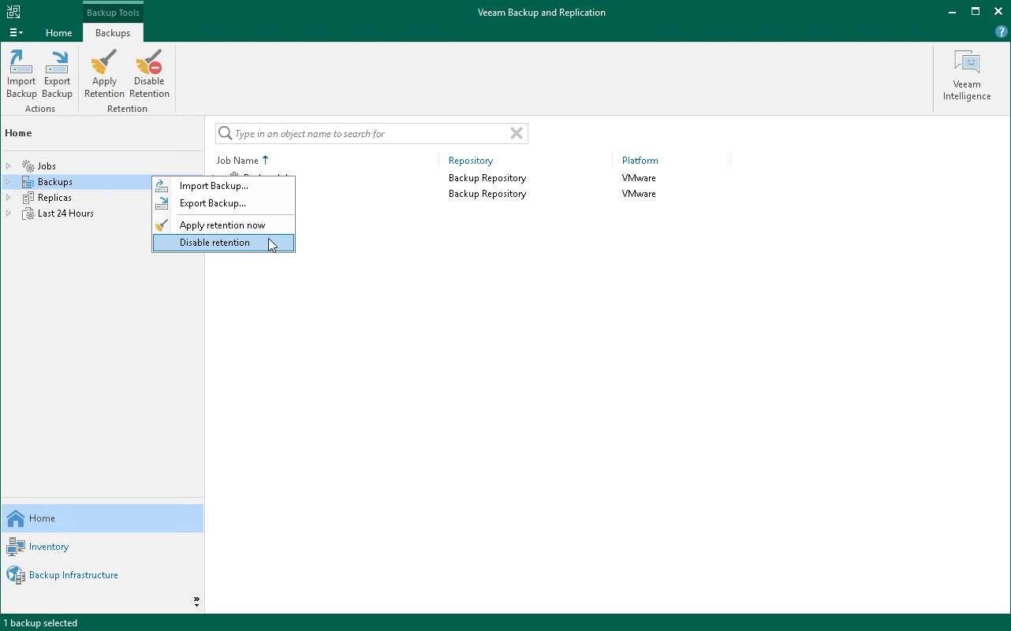Screen dimensions: 1011x631
Task: Choose Export Backup... from context menu
Action: point(223,203)
